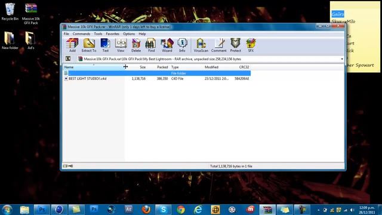Select the New folder desktop icon
Screen dimensions: 382x215
(10, 41)
